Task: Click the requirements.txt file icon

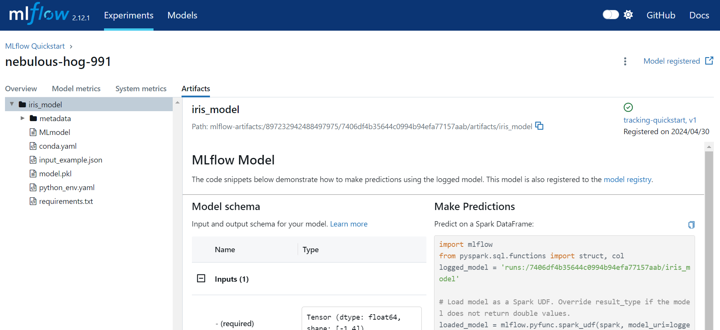Action: coord(33,201)
